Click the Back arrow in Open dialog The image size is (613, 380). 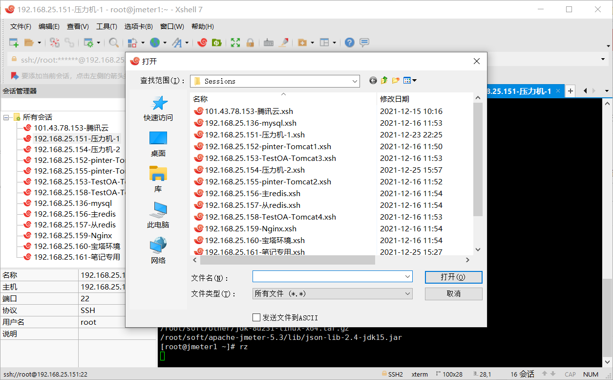coord(373,81)
